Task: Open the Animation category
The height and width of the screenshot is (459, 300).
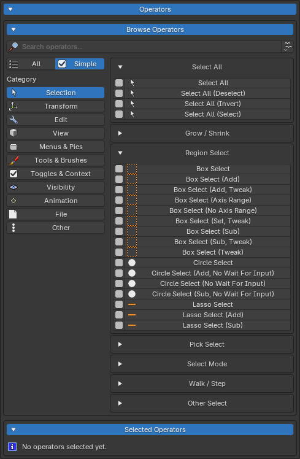Action: [56, 201]
